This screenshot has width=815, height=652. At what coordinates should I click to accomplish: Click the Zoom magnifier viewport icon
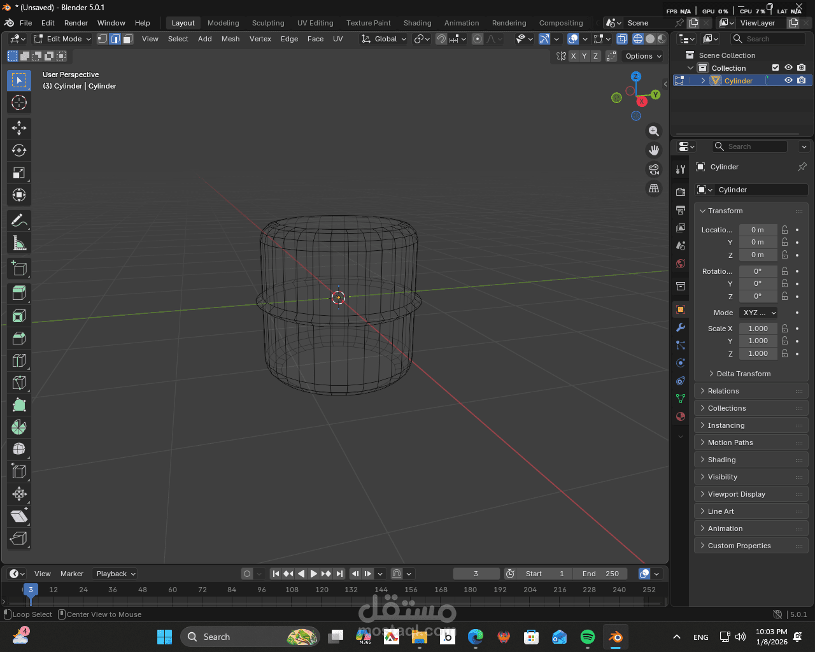[x=653, y=131]
